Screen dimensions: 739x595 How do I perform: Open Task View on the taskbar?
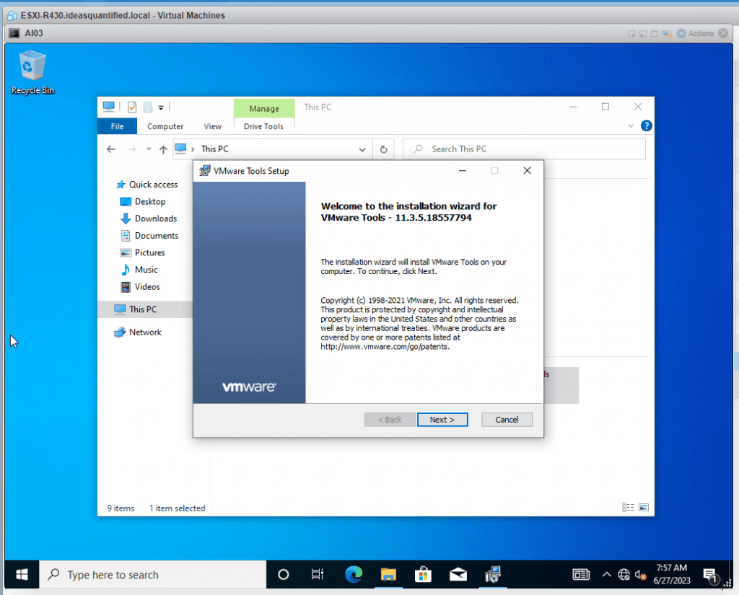pos(318,574)
